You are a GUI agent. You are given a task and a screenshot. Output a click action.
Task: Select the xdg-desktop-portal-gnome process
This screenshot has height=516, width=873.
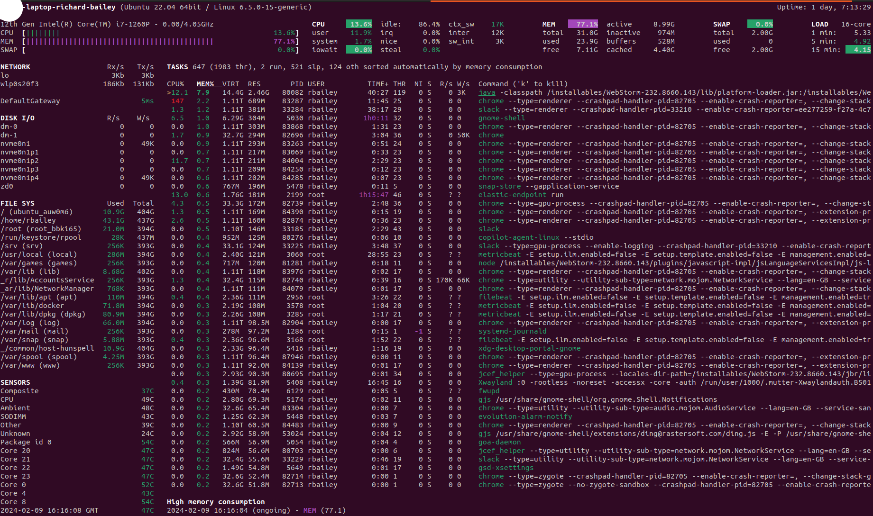[529, 348]
